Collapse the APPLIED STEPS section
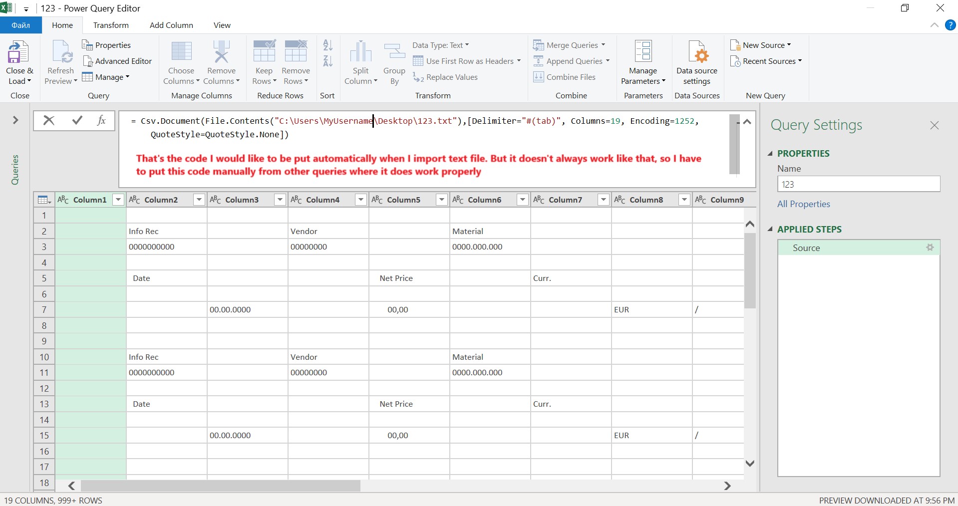 [770, 229]
